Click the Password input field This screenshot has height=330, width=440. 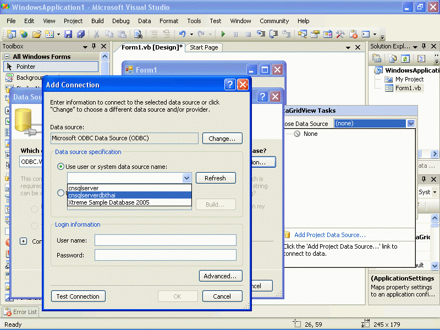(166, 255)
